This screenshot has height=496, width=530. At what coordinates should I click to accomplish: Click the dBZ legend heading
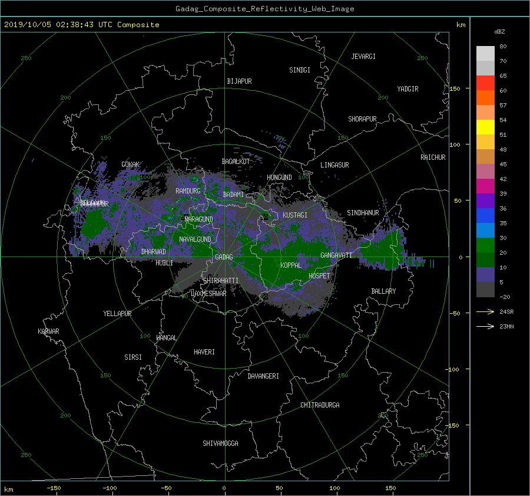[499, 32]
